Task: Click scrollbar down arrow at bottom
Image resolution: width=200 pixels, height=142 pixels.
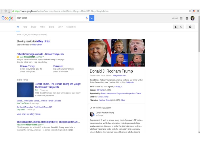Action: pyautogui.click(x=199, y=133)
